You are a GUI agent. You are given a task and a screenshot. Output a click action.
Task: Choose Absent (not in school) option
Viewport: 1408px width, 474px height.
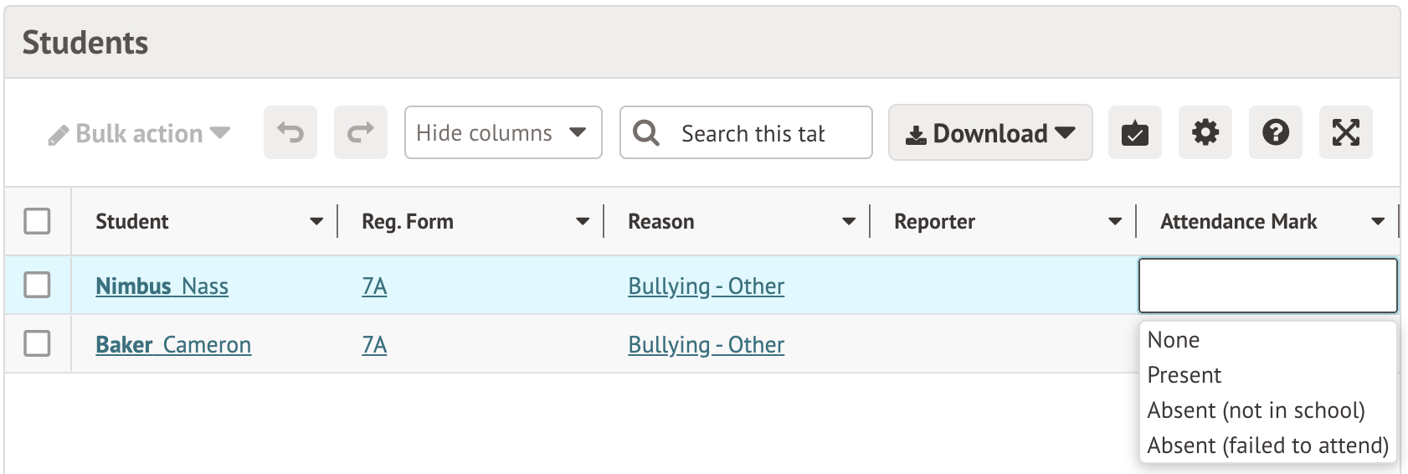(1256, 410)
